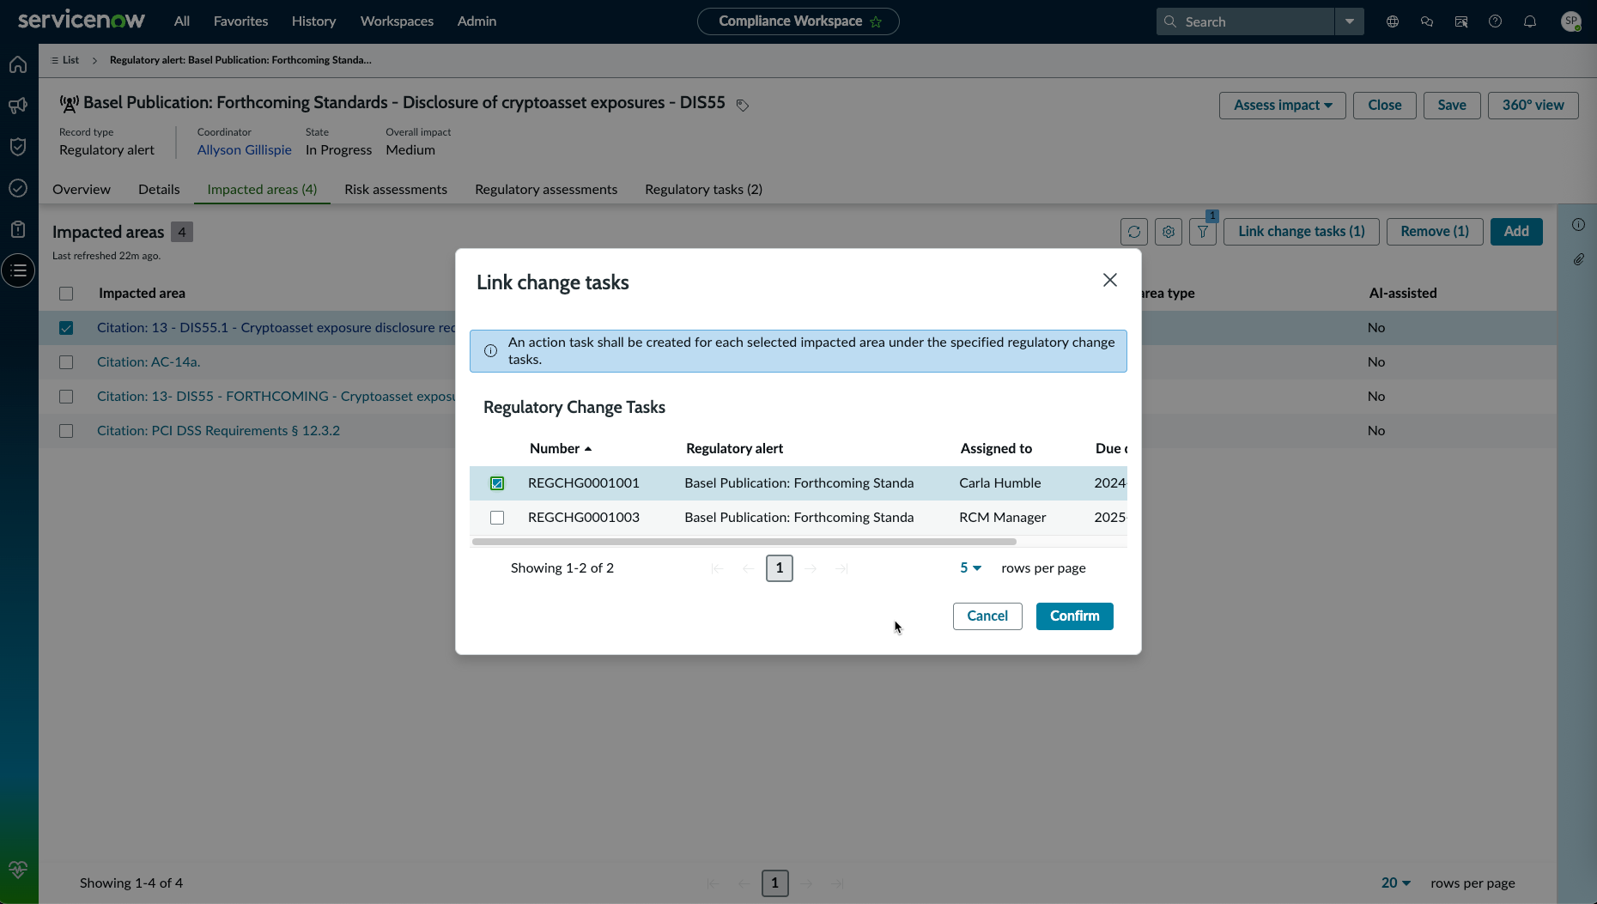Confirm linking the change tasks
Screen dimensions: 1597x904
pyautogui.click(x=1075, y=616)
